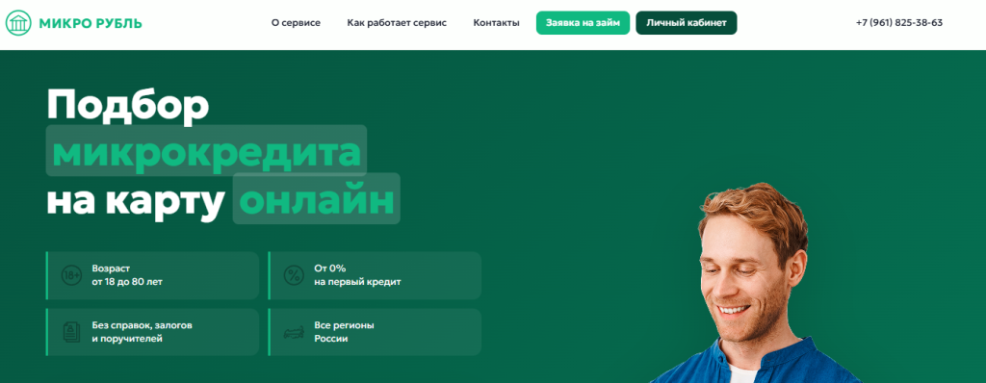This screenshot has height=383, width=986.
Task: Click the highlighted word онлайн
Action: pyautogui.click(x=316, y=199)
